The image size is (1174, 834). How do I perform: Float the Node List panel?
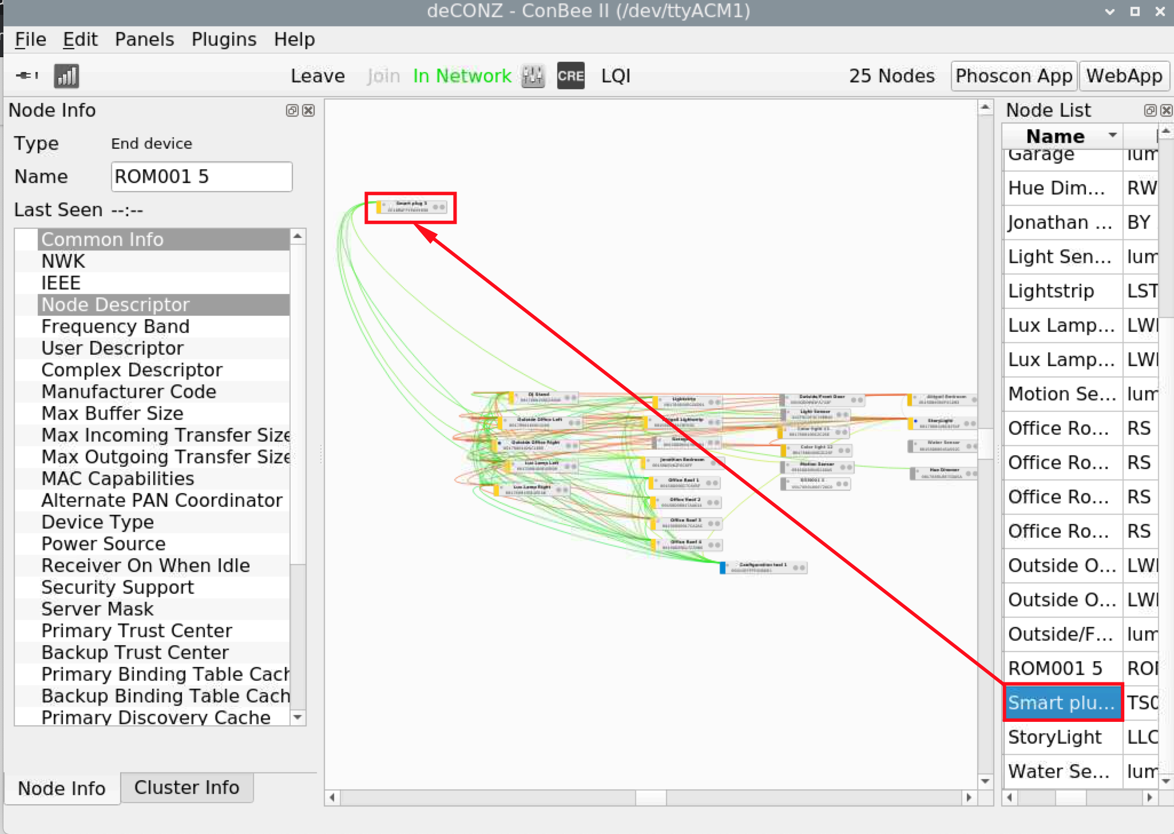[x=1150, y=110]
